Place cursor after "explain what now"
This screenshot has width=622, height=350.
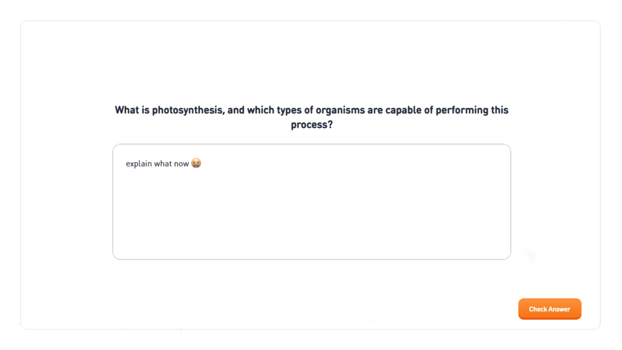(190, 164)
